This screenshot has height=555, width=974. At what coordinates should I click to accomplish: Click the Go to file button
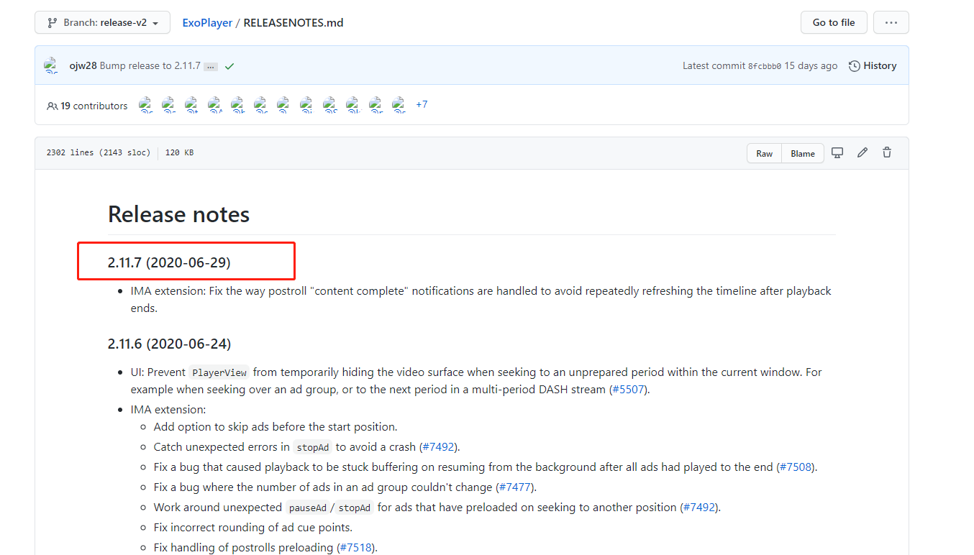coord(834,22)
